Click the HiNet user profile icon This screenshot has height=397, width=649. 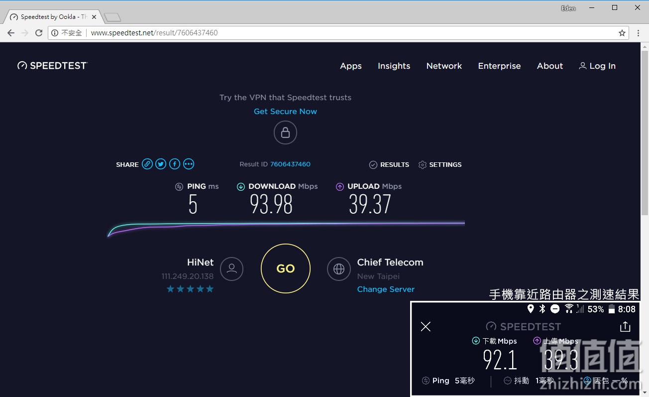[231, 269]
